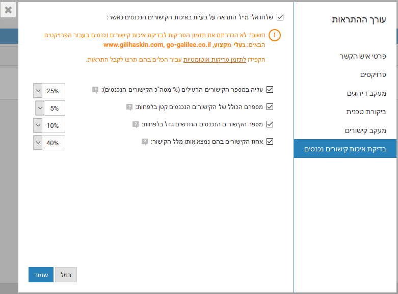Uncheck the toxic links increase checkbox
Screen dimensions: 398x294
click(x=270, y=89)
